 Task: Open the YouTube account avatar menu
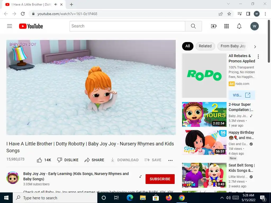pos(254,26)
